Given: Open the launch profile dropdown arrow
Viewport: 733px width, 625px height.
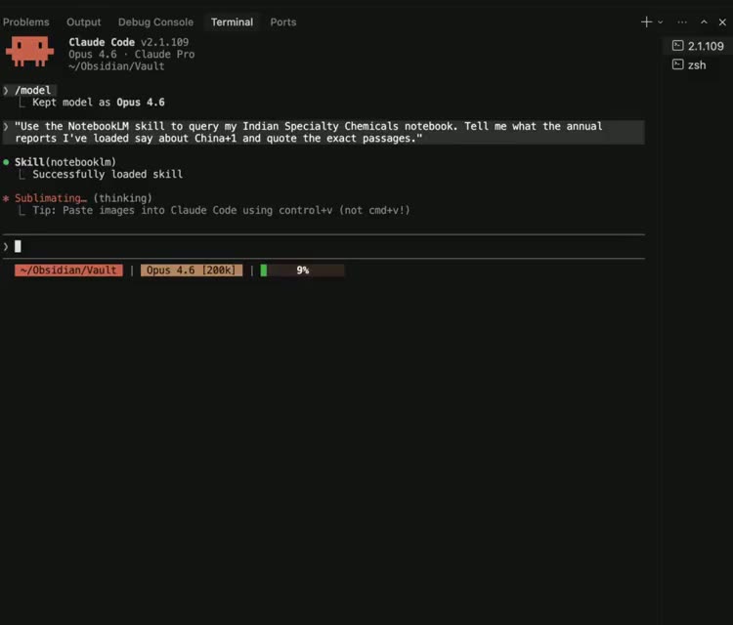Looking at the screenshot, I should 661,21.
